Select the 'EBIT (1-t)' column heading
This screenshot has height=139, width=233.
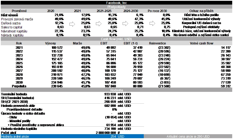[131, 43]
